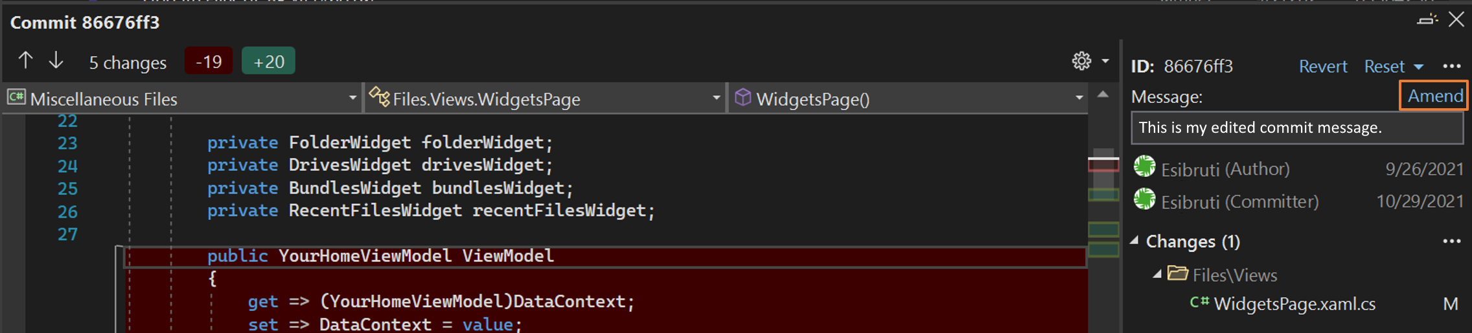Open Changes section ellipsis options
The image size is (1472, 333).
pos(1451,241)
